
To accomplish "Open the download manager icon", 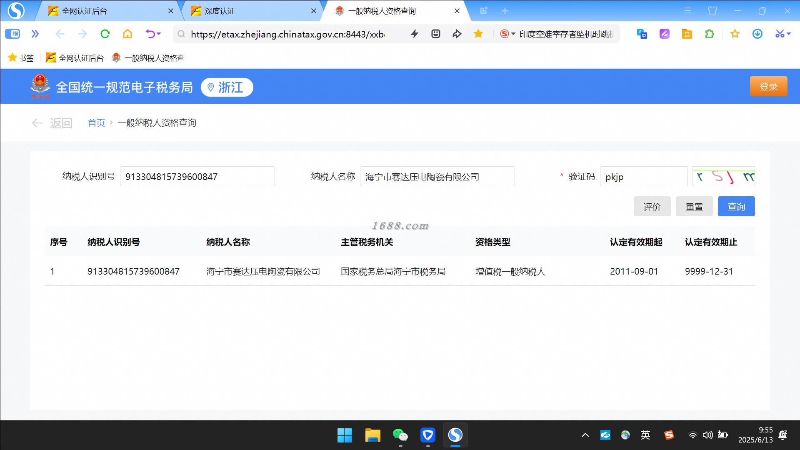I will [757, 34].
